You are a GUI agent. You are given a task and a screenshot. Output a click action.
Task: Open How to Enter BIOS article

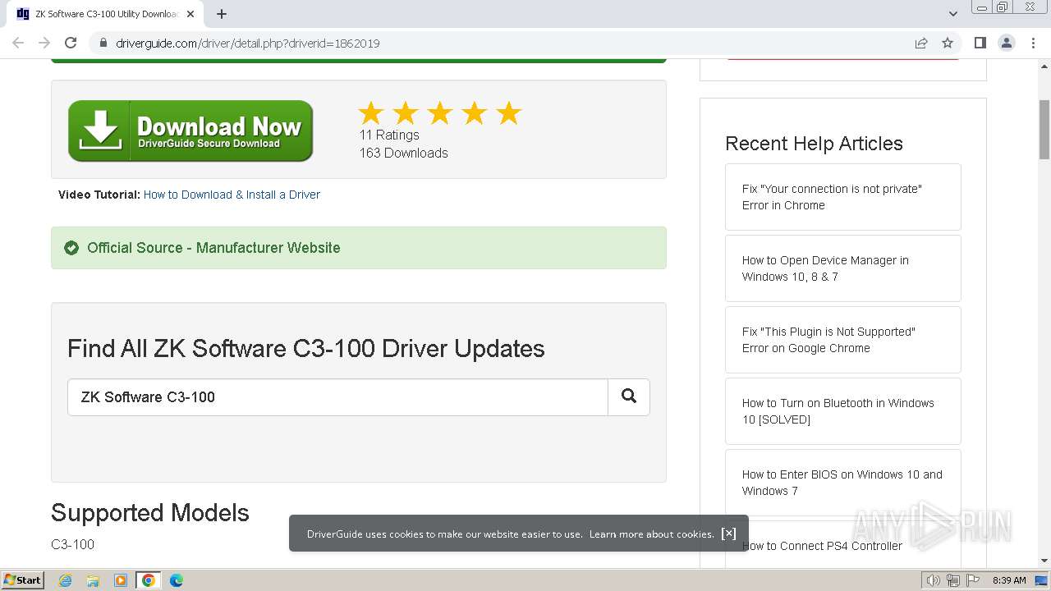tap(842, 483)
